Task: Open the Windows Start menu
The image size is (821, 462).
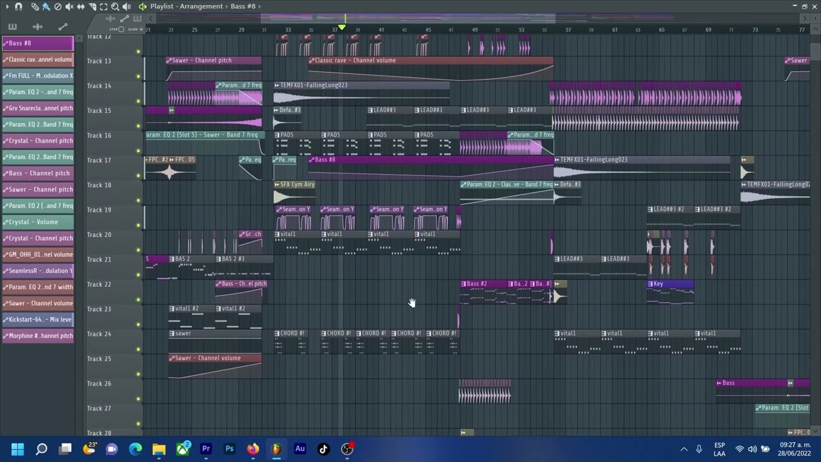Action: [x=17, y=449]
